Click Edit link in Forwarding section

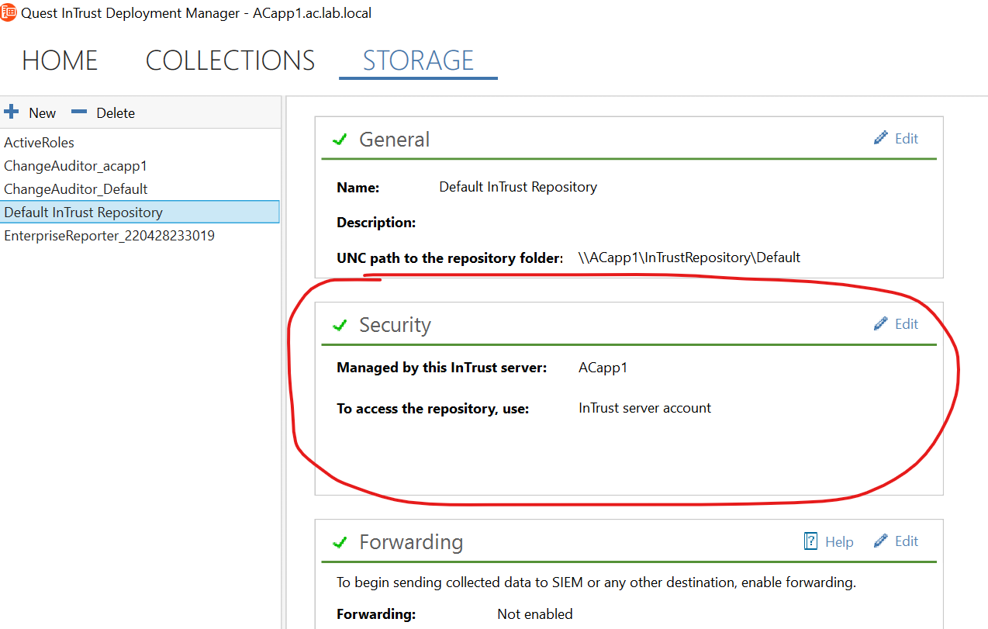(x=907, y=541)
